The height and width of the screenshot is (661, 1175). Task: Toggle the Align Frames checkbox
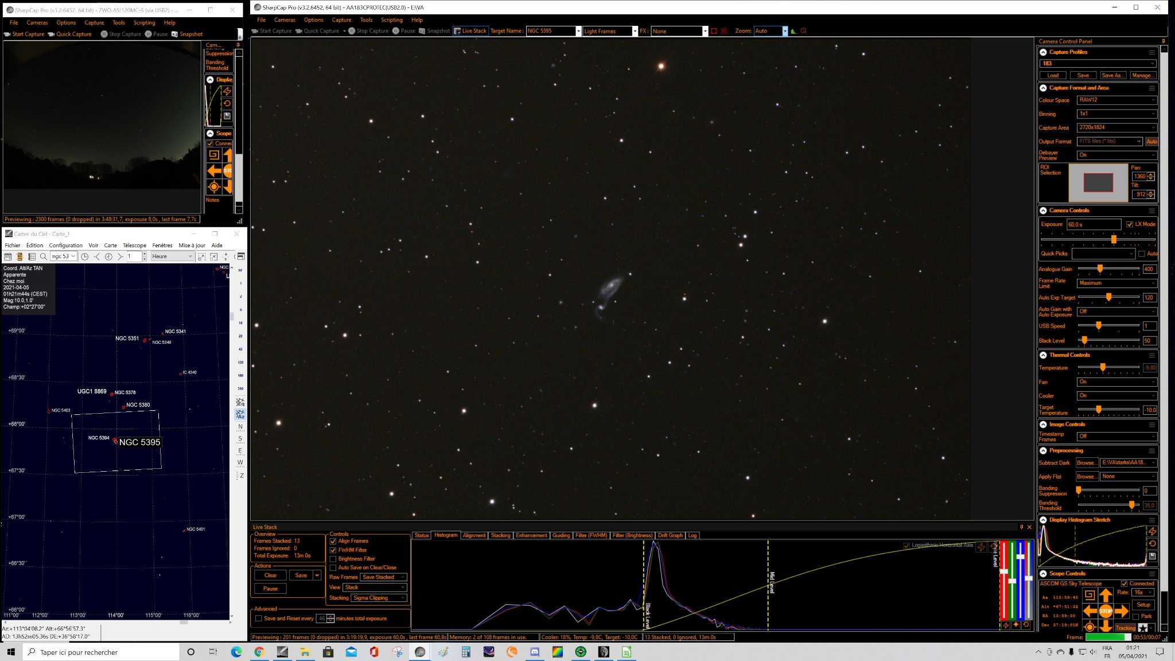click(x=333, y=541)
